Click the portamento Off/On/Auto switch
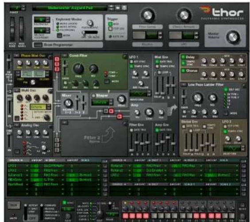Viewport: 250px width, 222px height. (90, 32)
